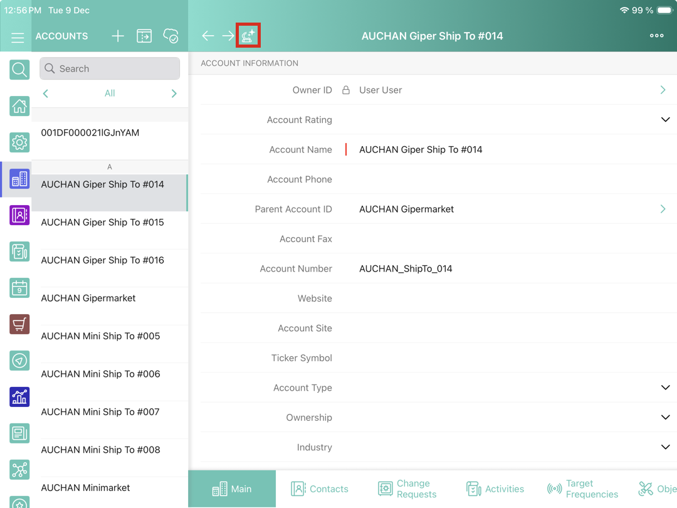Open the AI assistant sparkle icon
Viewport: 677px width, 508px height.
pos(248,36)
